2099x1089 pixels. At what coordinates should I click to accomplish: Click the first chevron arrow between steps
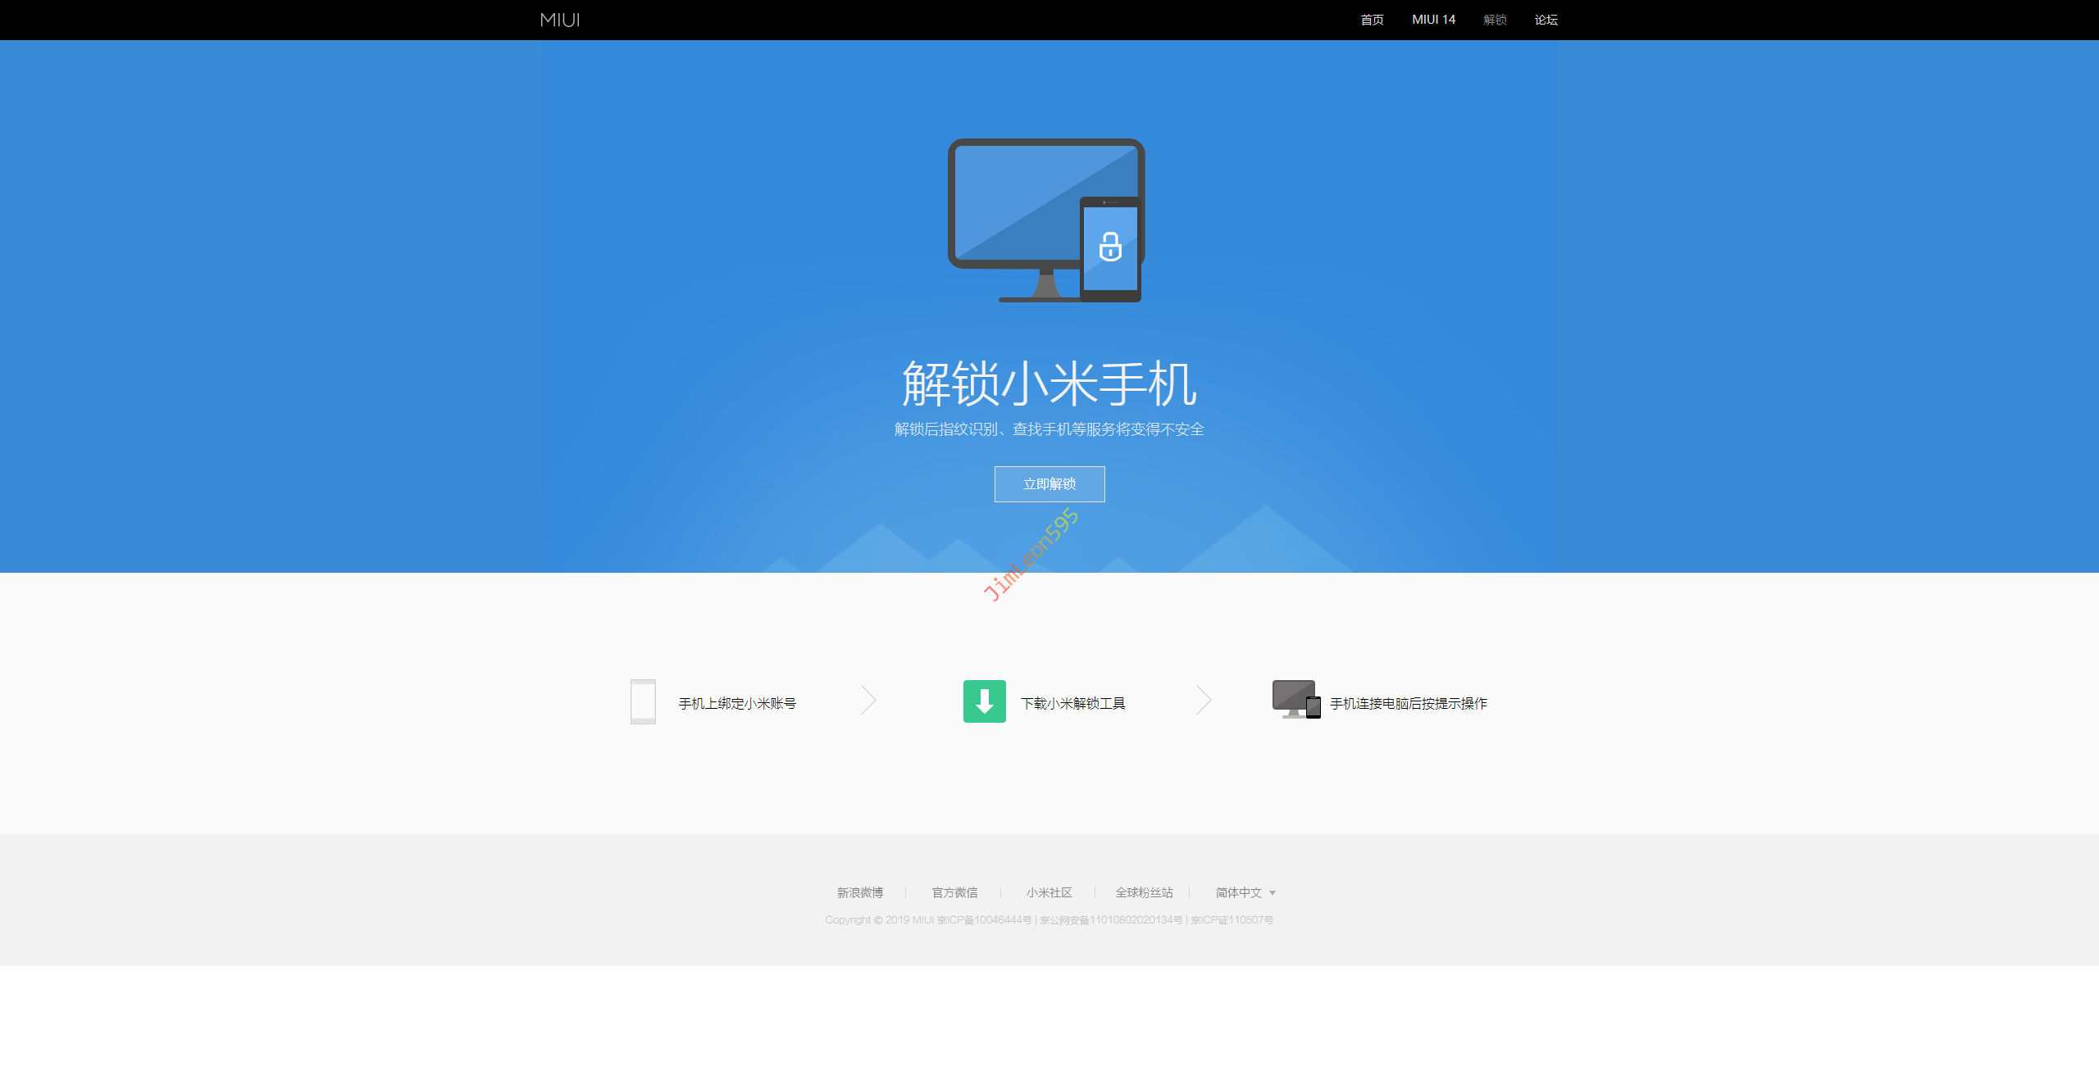(869, 701)
